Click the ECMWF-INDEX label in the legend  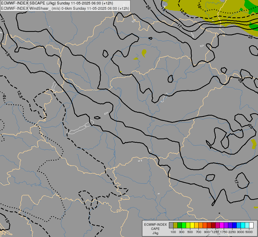(x=155, y=225)
